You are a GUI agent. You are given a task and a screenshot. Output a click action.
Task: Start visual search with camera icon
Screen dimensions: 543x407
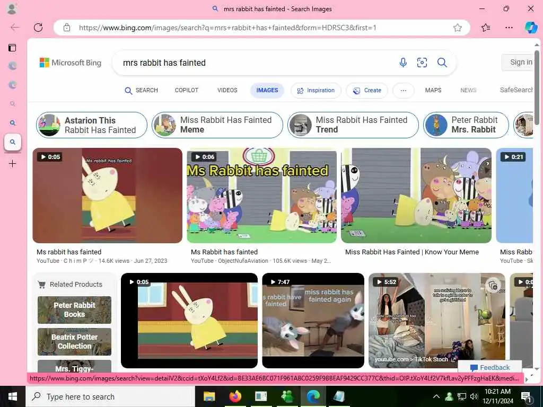pos(422,63)
